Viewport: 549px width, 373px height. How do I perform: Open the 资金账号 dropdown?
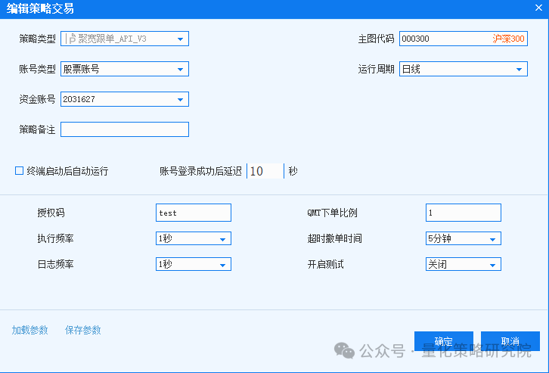125,99
